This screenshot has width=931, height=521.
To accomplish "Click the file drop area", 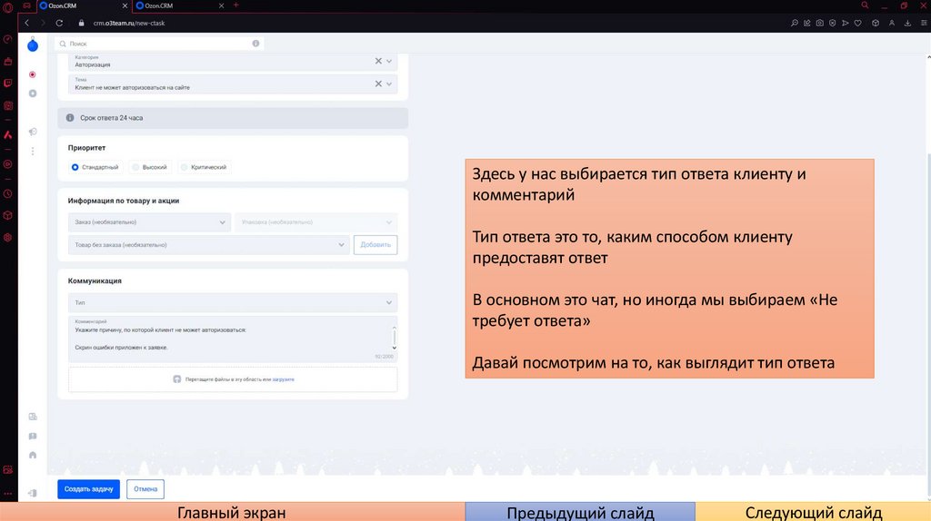I will tap(233, 379).
